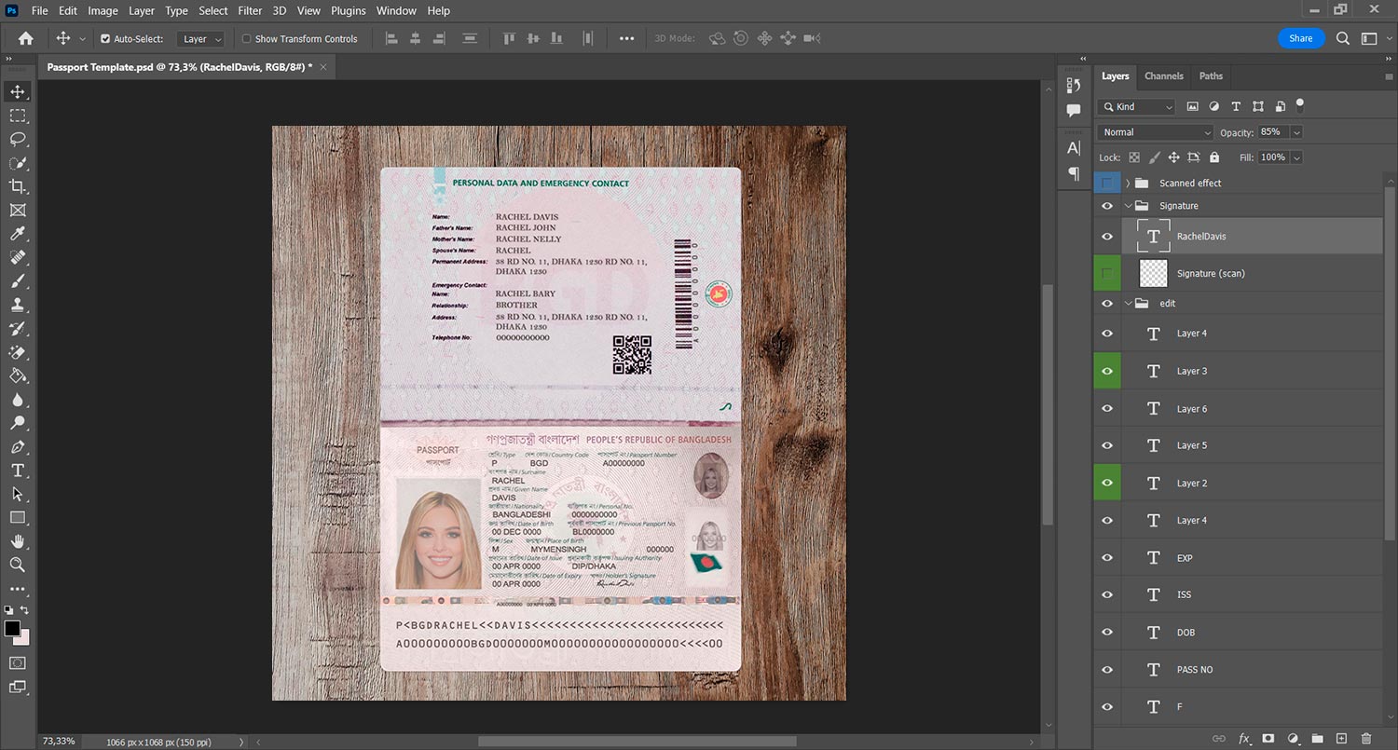Uncheck the Auto-Select checkbox

click(105, 39)
